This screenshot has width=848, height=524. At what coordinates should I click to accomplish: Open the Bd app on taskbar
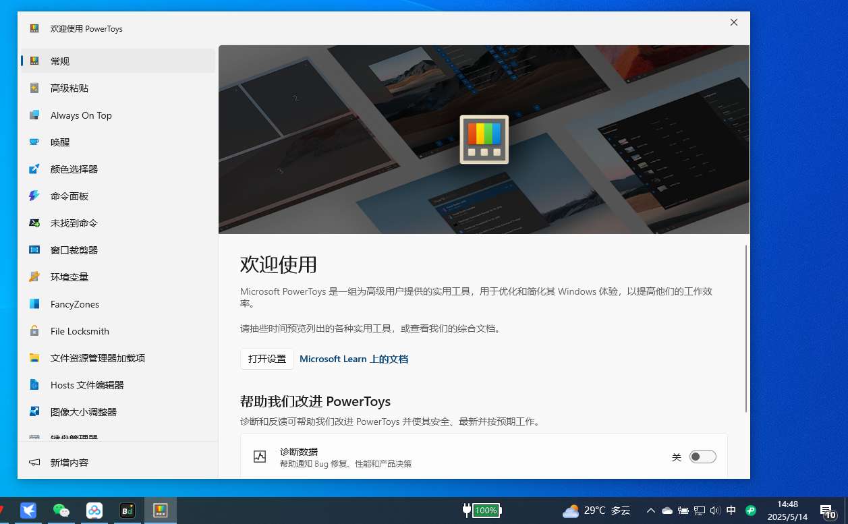[128, 511]
